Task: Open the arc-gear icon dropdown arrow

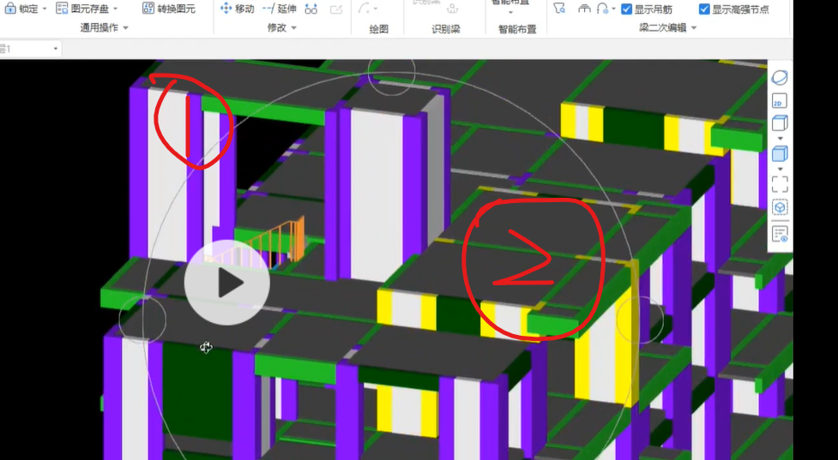Action: (x=613, y=9)
